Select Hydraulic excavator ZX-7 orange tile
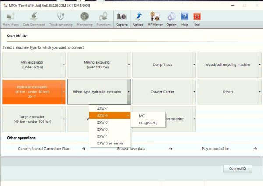This screenshot has height=186, width=263. [32, 92]
